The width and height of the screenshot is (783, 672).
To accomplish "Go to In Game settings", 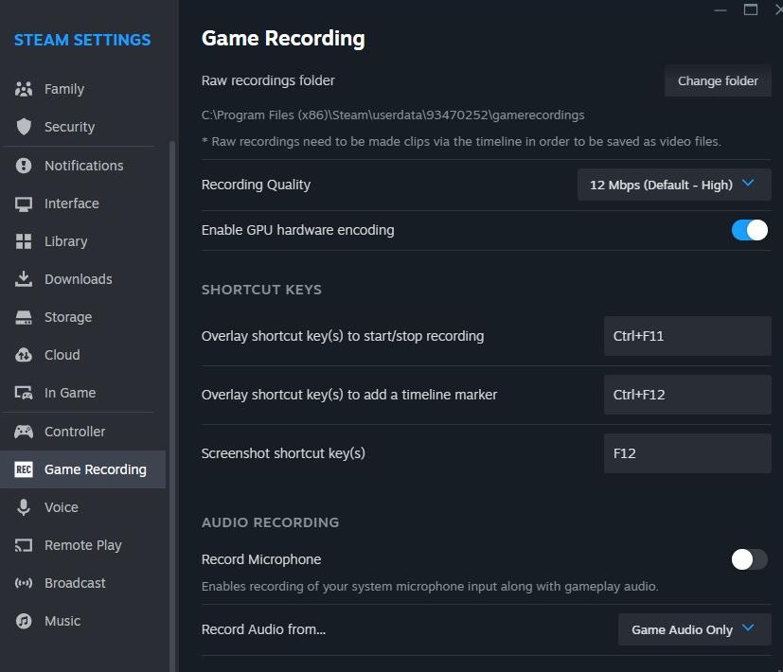I will tap(70, 393).
